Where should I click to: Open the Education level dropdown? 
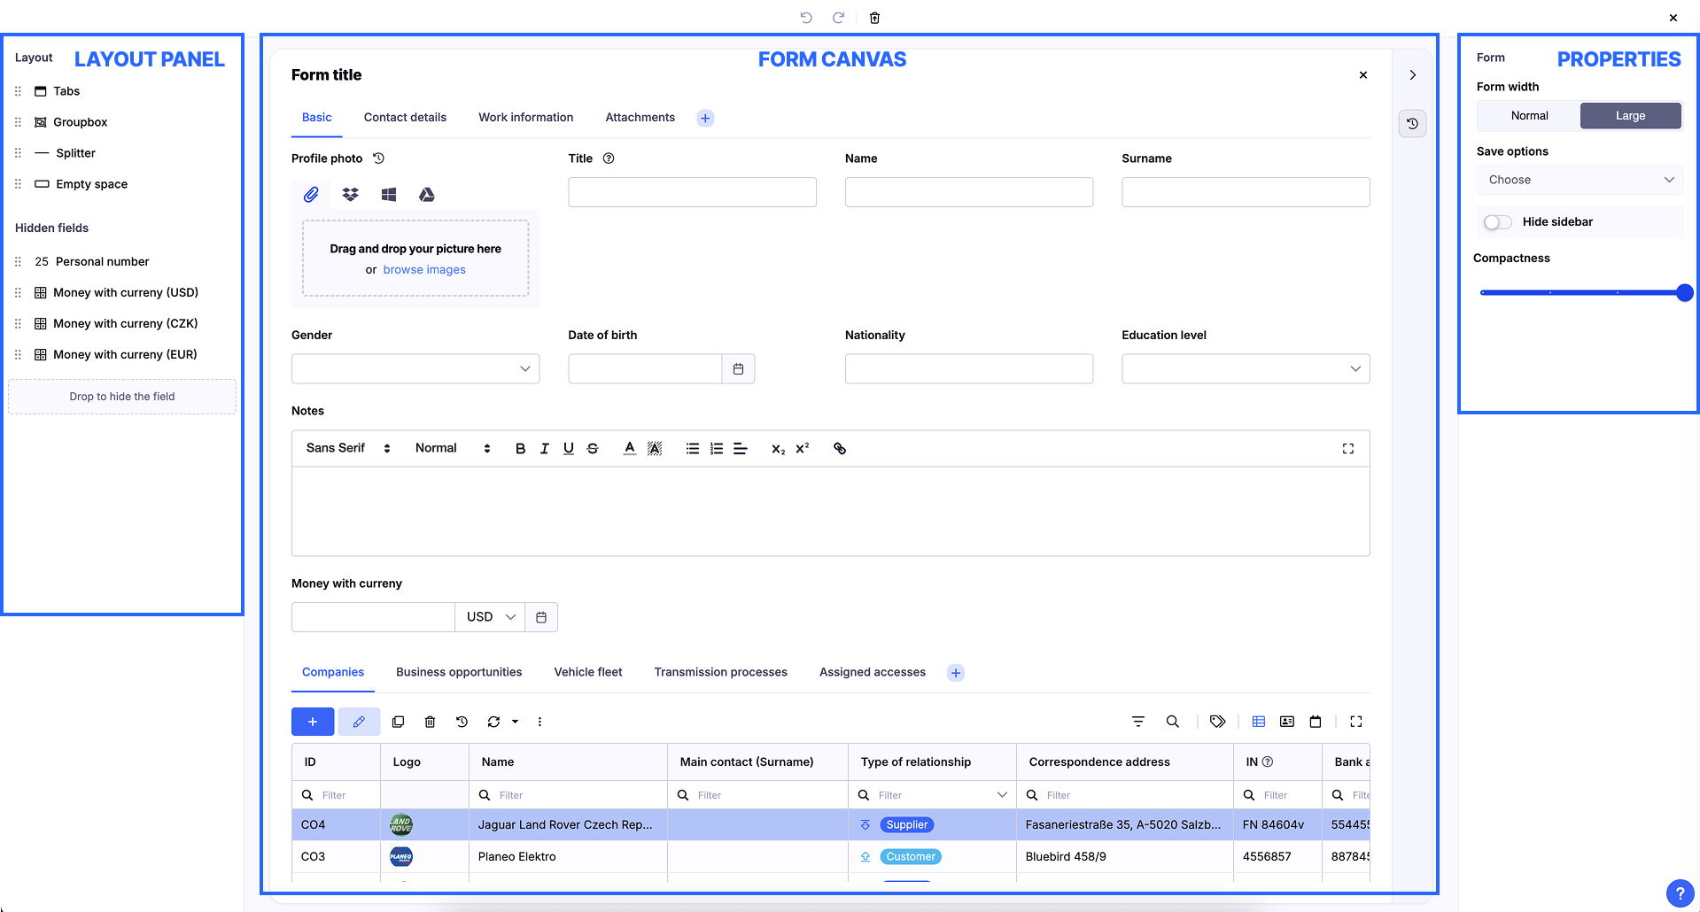1246,369
